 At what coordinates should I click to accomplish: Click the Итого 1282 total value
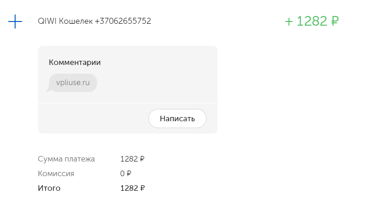129,188
